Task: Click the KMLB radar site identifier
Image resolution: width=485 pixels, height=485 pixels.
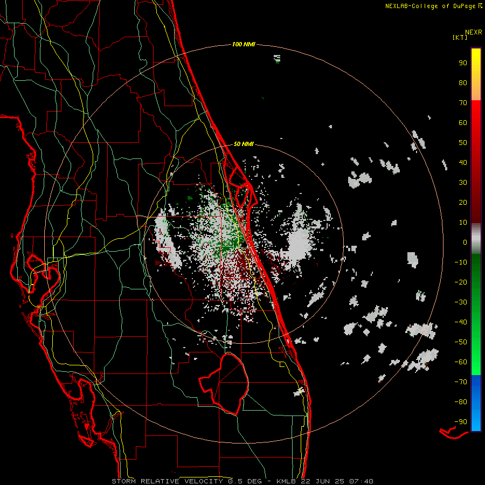Action: [286, 481]
